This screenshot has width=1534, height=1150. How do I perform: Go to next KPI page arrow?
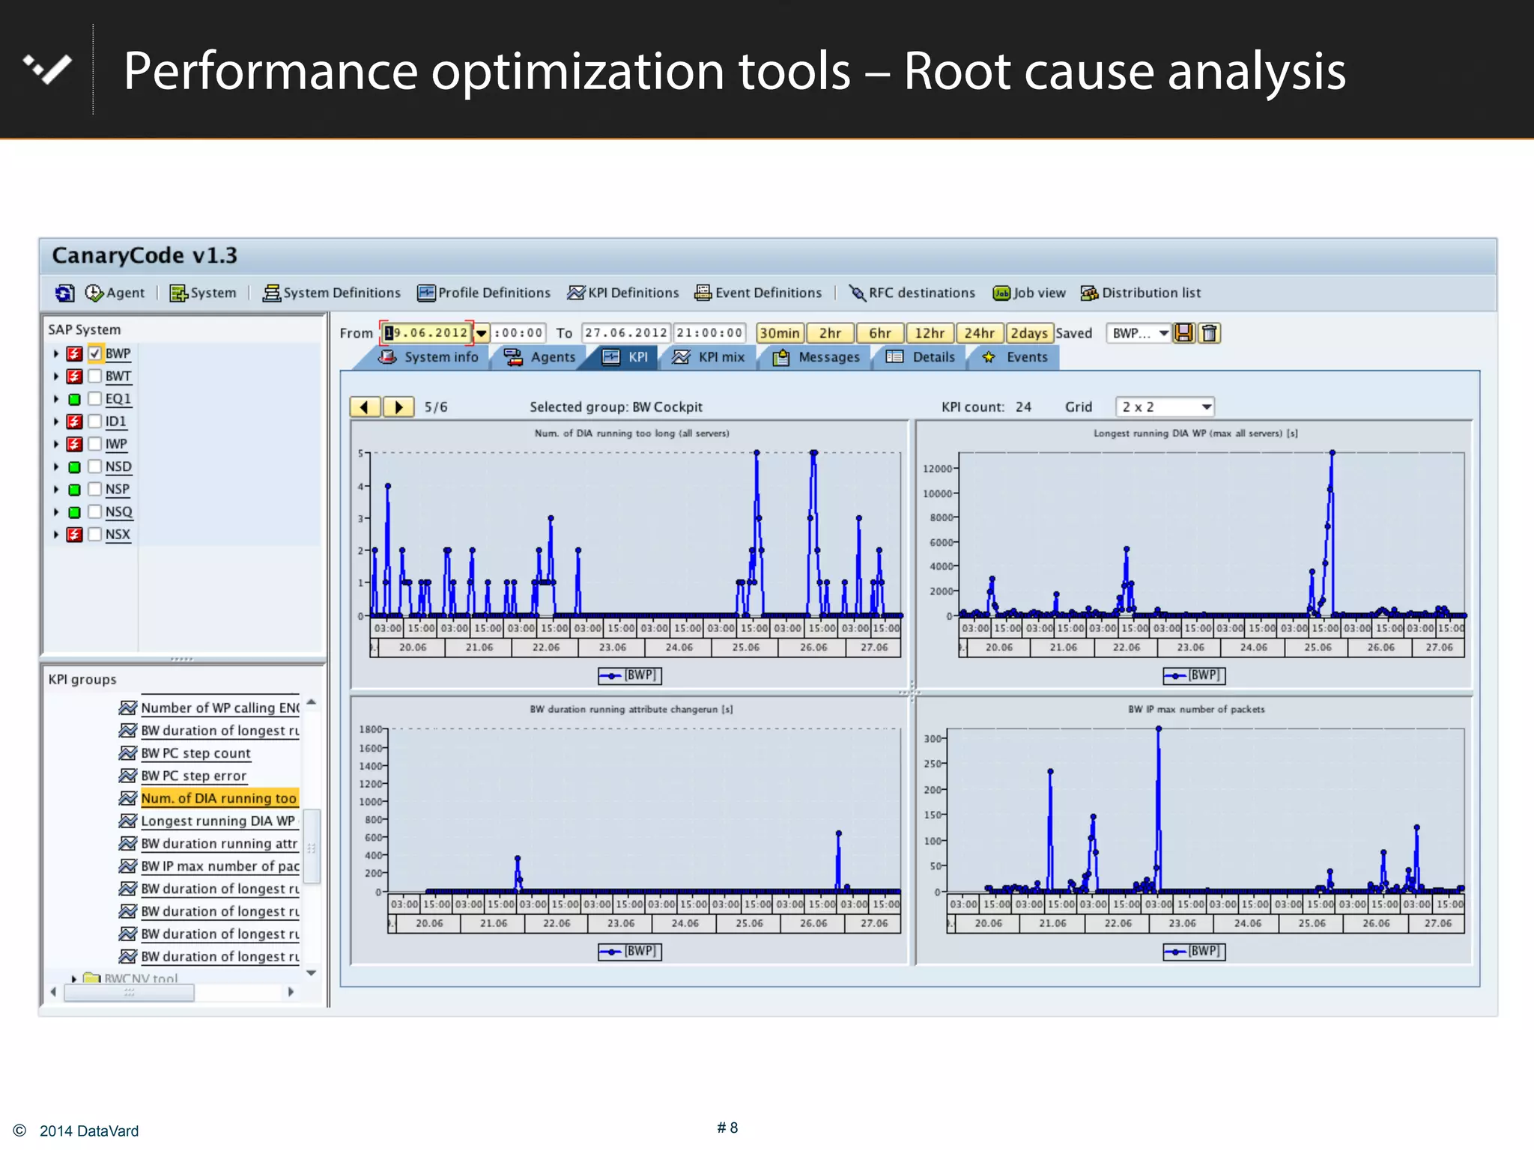pos(398,407)
